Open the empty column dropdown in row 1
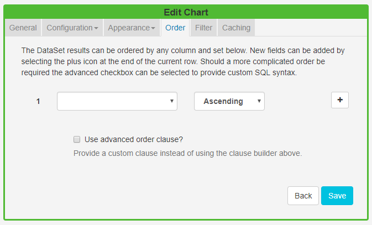This screenshot has height=225, width=372. click(117, 101)
